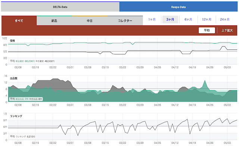Select the 12ヶ月 period button
The image size is (239, 149).
click(207, 19)
